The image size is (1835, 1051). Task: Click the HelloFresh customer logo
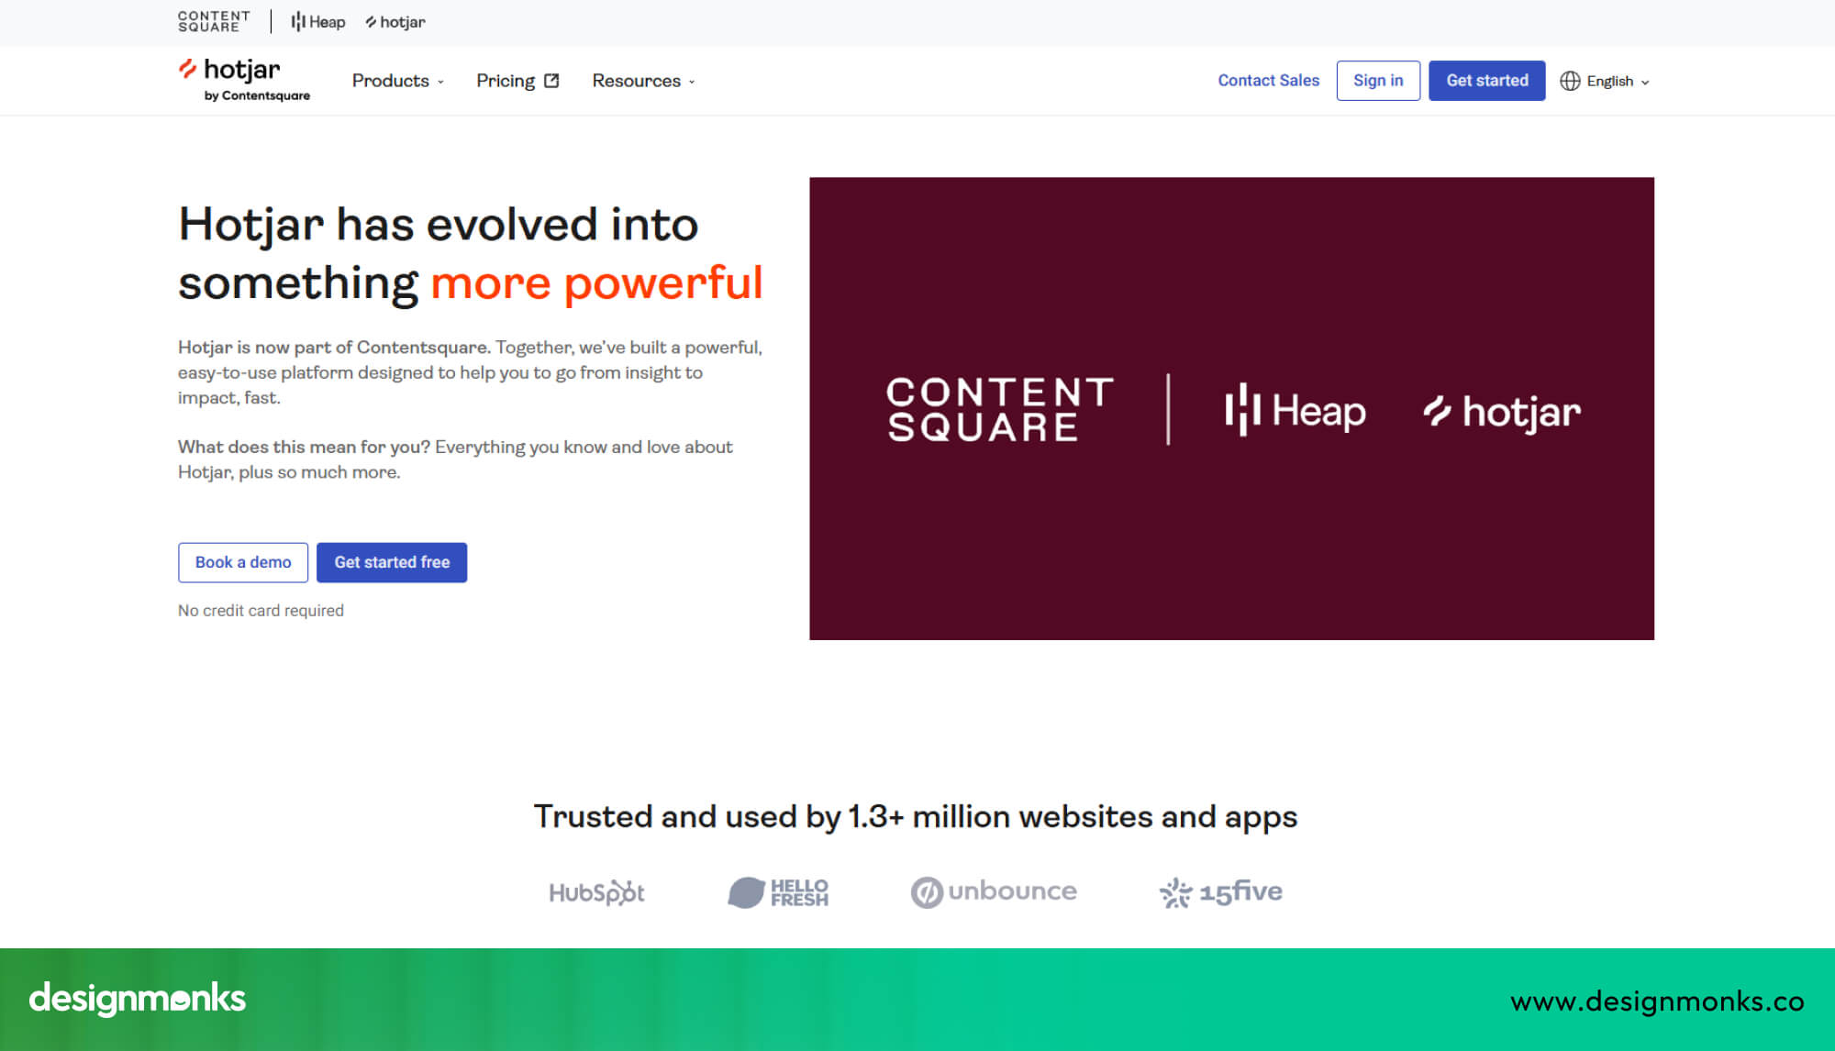click(778, 892)
